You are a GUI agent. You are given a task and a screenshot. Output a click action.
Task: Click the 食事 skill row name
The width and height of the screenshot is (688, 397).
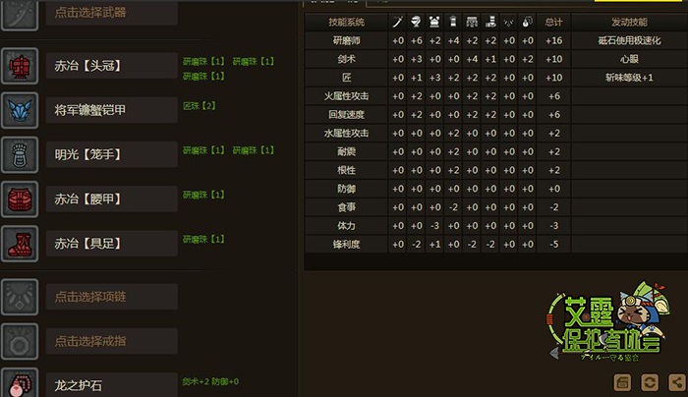(346, 207)
